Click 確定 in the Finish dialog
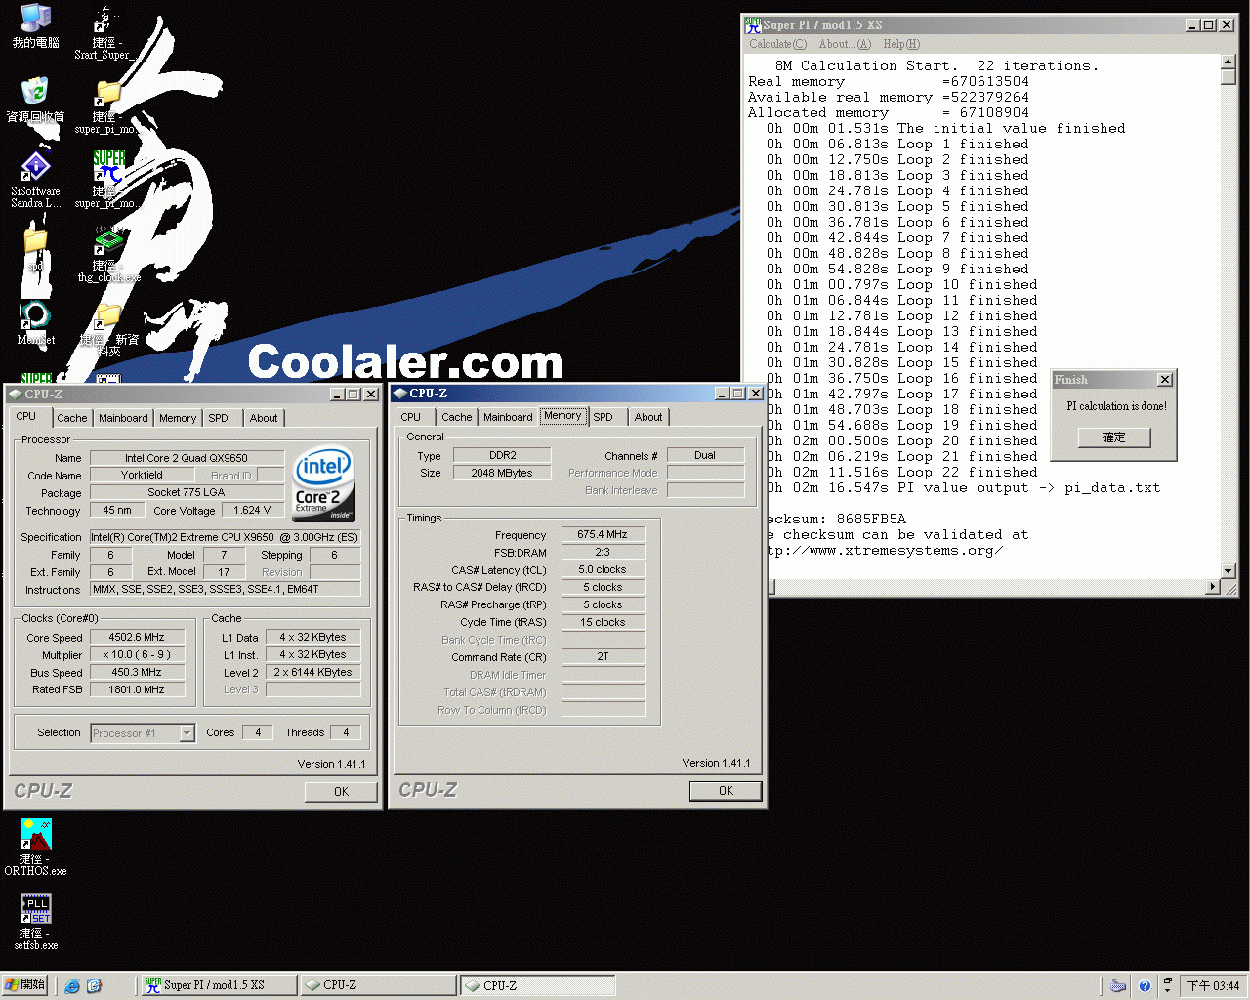This screenshot has width=1250, height=1000. pyautogui.click(x=1114, y=437)
